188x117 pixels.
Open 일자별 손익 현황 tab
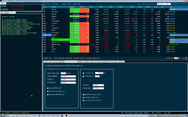(x=89, y=62)
